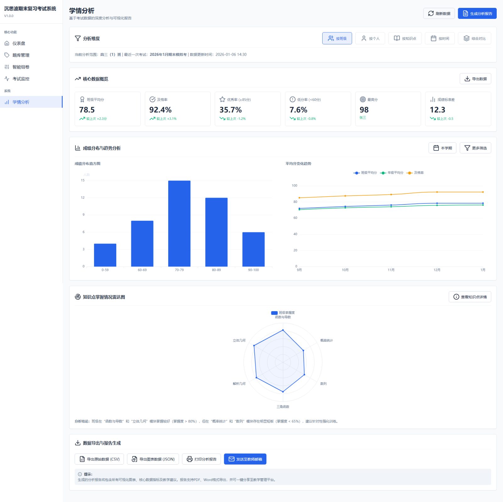Open the 本学期 period selector
This screenshot has height=502, width=503.
click(442, 148)
